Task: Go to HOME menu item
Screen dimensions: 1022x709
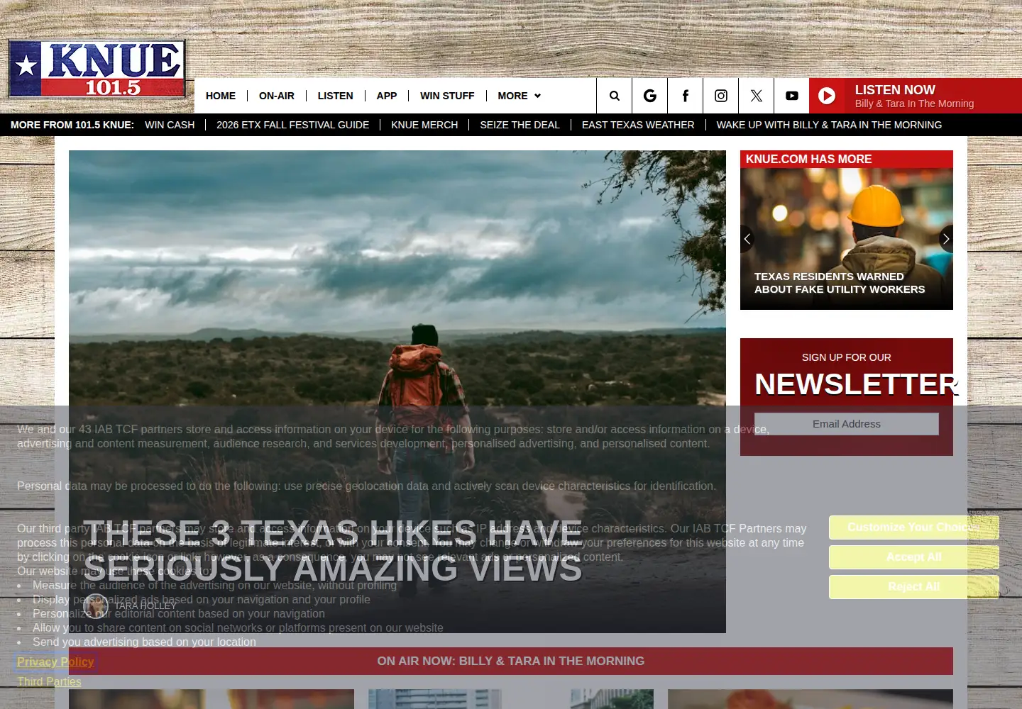Action: pyautogui.click(x=221, y=96)
